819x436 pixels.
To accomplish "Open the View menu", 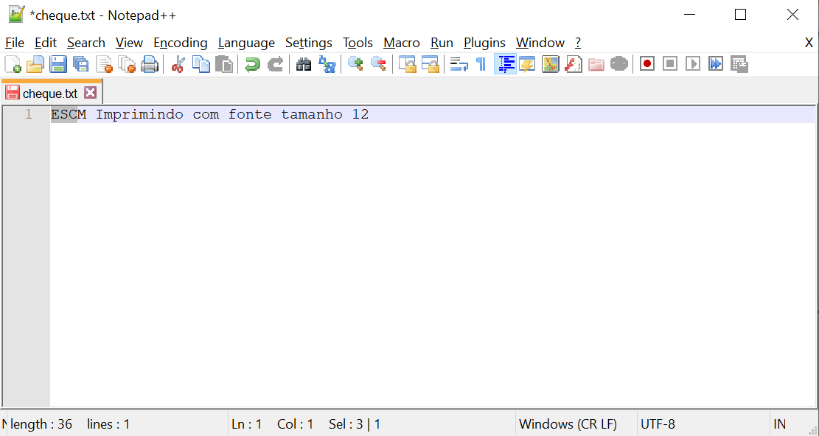I will (x=129, y=43).
